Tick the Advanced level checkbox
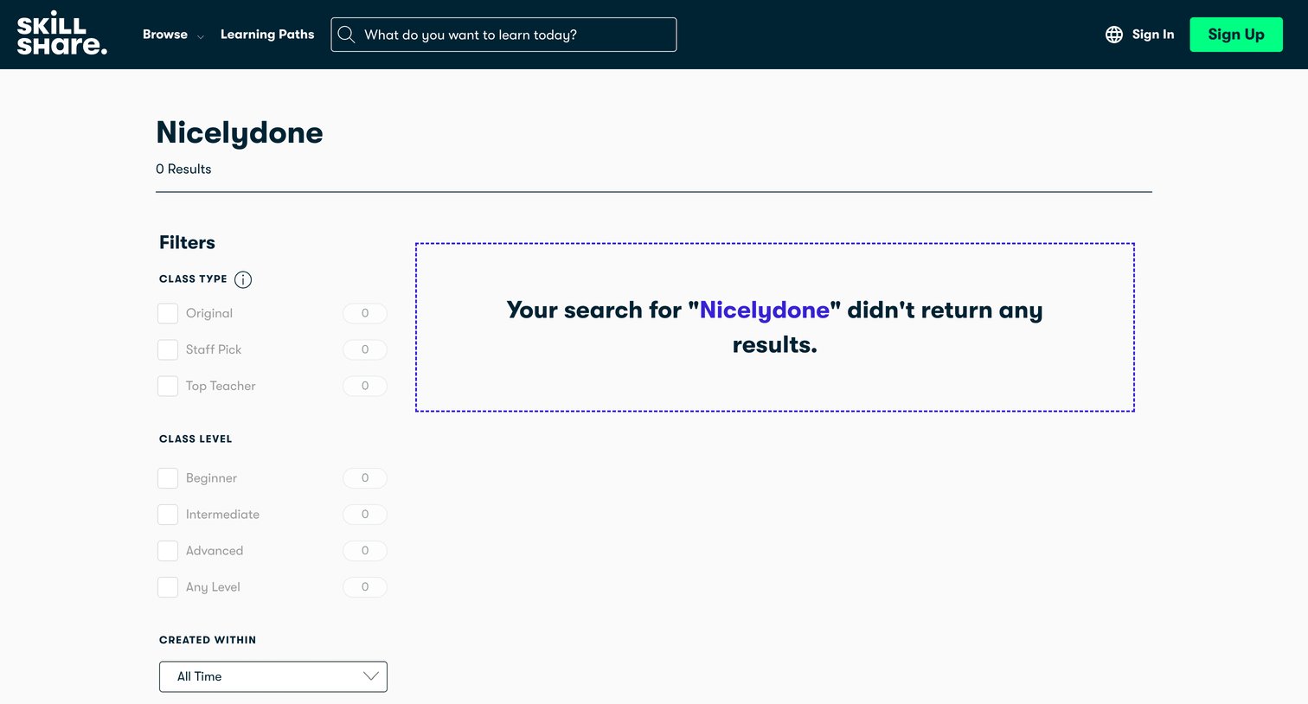This screenshot has width=1308, height=704. point(168,551)
